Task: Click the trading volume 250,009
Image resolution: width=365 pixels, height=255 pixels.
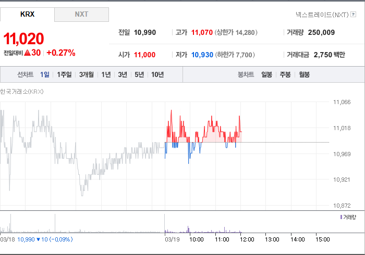Action: click(321, 32)
